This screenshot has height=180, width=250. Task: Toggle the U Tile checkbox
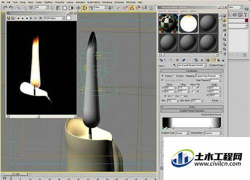(x=198, y=87)
